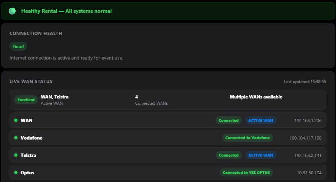Screen dimensions: 336x182
Task: Click the Connected badge in WAN row
Action: pos(229,120)
